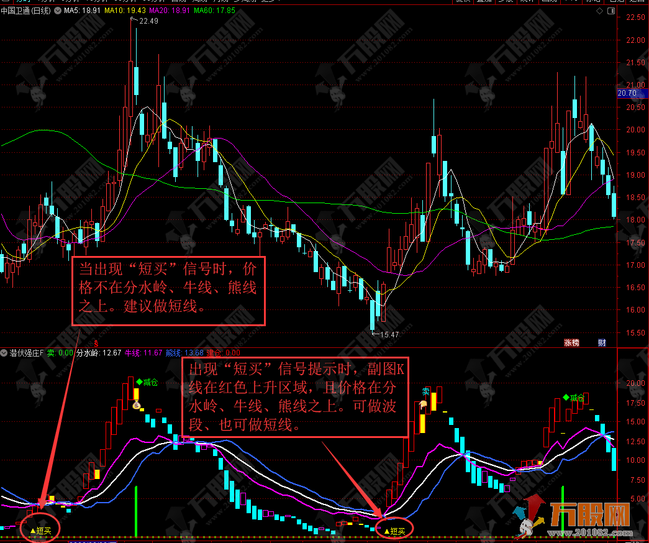Click the right 短买 signal marker
This screenshot has width=649, height=543.
pyautogui.click(x=394, y=531)
